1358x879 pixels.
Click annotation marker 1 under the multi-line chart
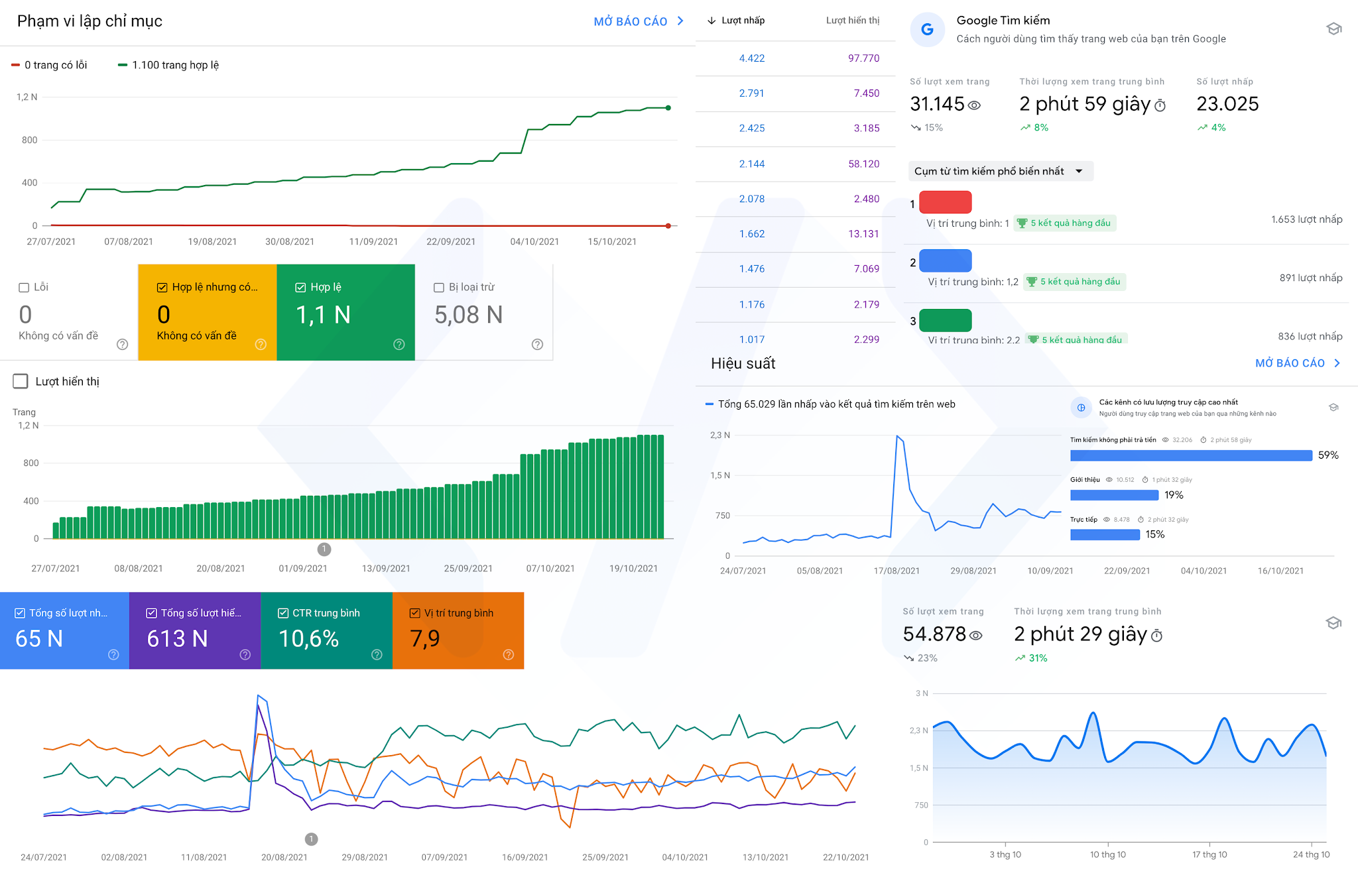point(312,839)
